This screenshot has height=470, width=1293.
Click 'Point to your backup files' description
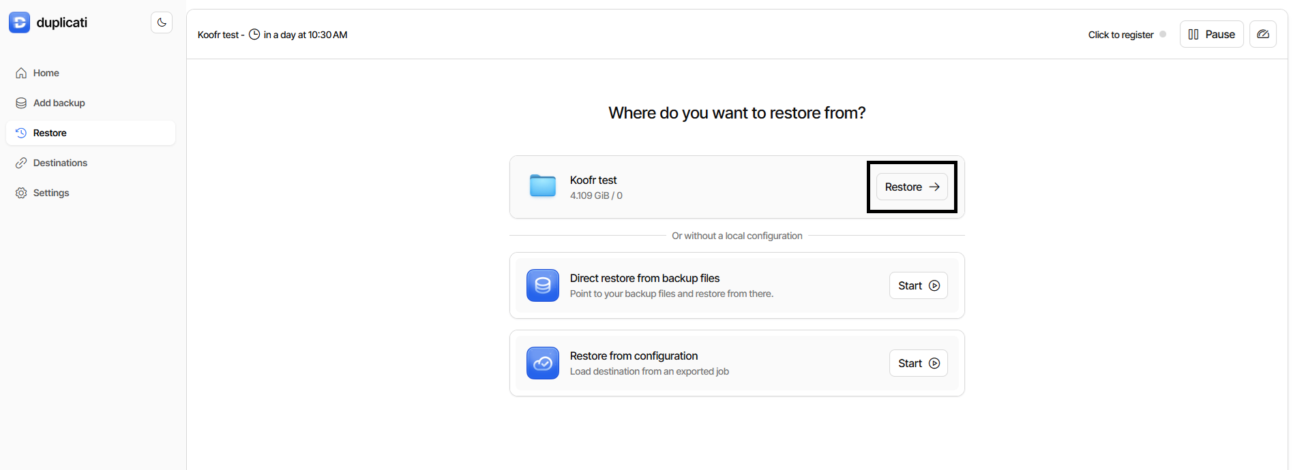coord(672,294)
